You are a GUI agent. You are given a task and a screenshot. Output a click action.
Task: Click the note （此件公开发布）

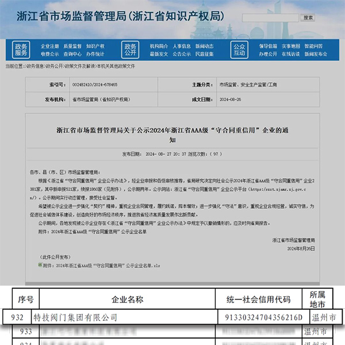55,257
